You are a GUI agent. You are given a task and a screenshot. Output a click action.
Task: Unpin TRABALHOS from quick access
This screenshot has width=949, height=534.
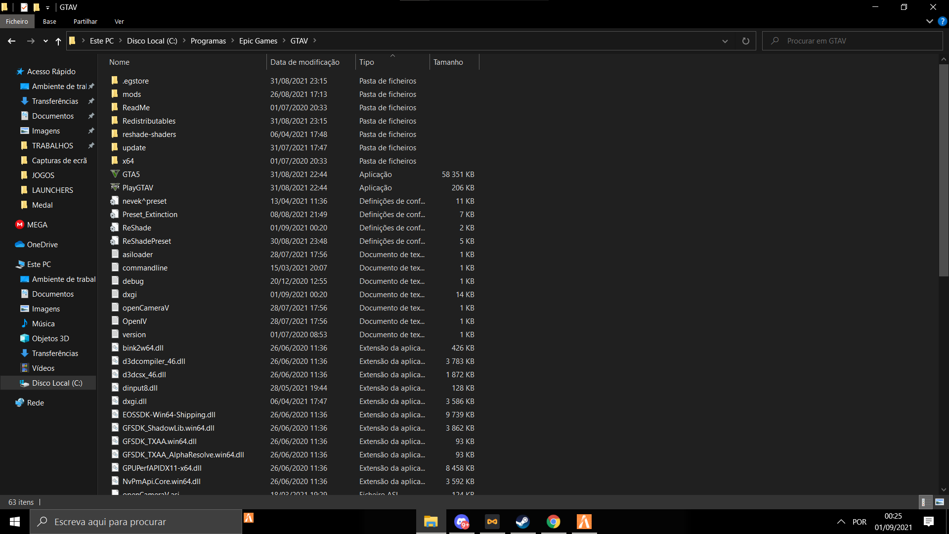coord(91,145)
